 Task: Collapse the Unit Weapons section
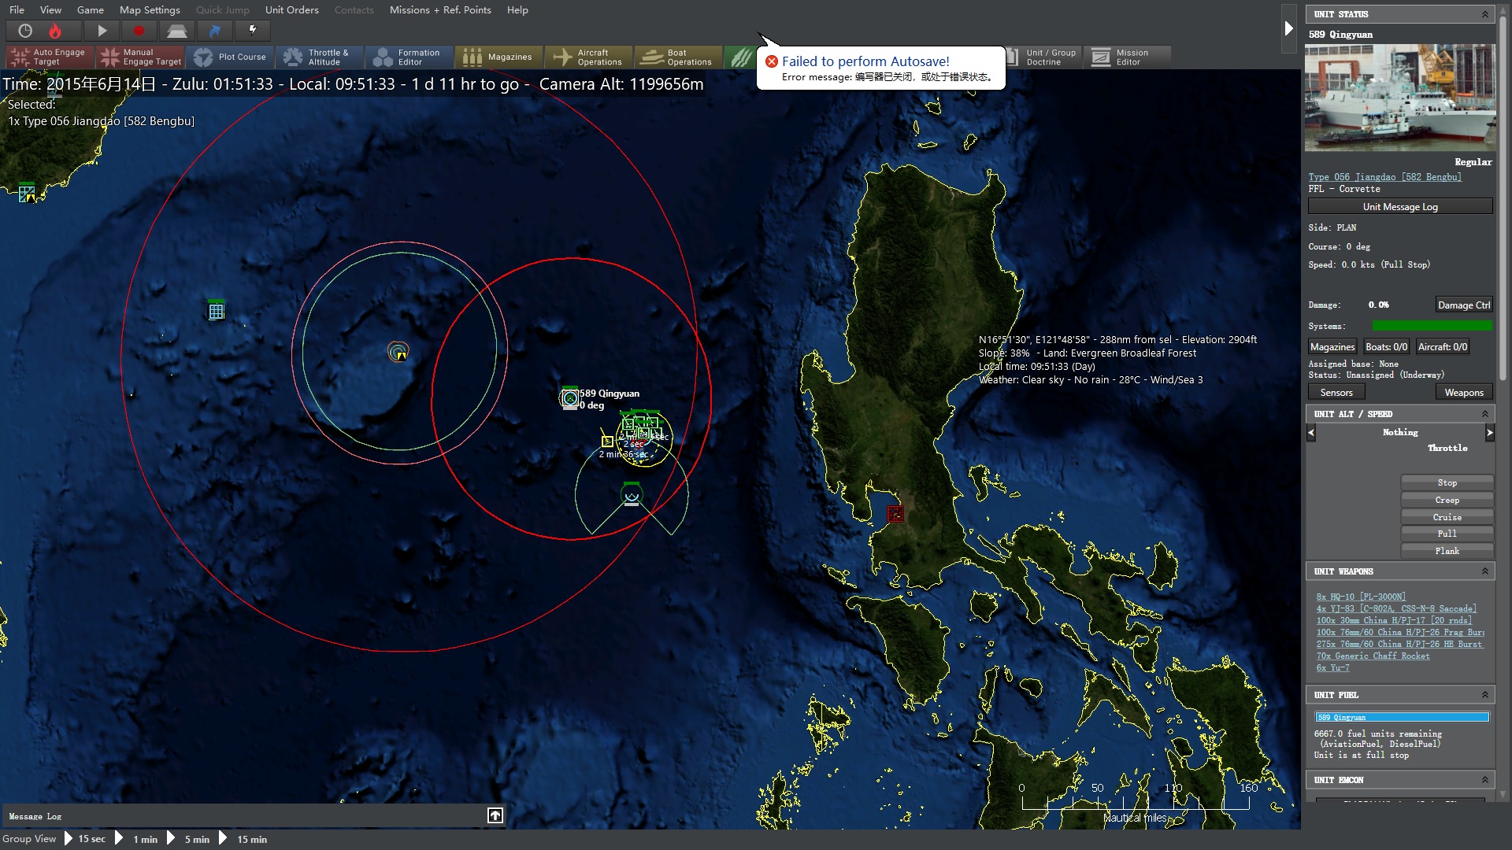point(1484,571)
